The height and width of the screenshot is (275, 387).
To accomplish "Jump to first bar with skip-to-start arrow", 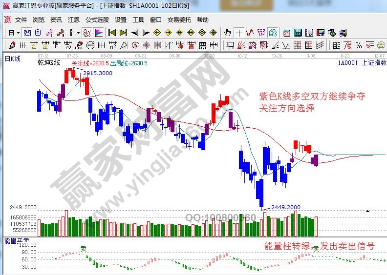I will 112,33.
